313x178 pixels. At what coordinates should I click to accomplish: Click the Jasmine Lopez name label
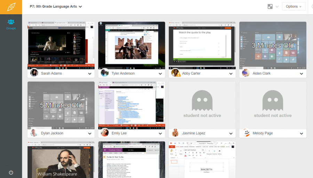(194, 133)
